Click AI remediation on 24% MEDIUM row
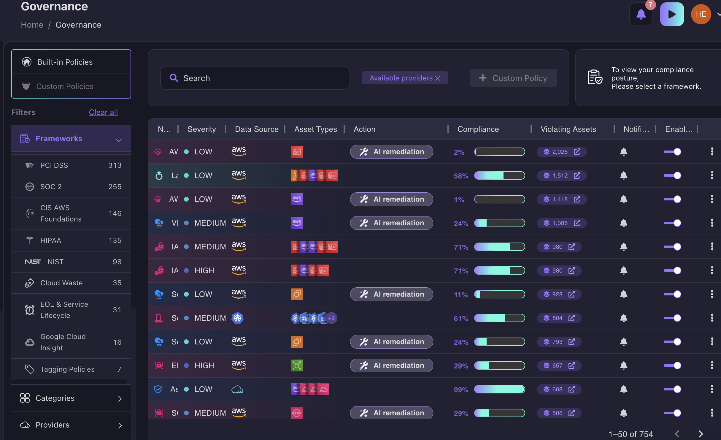This screenshot has height=440, width=721. tap(391, 223)
